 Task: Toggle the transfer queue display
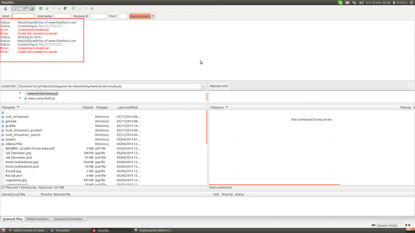click(x=32, y=9)
